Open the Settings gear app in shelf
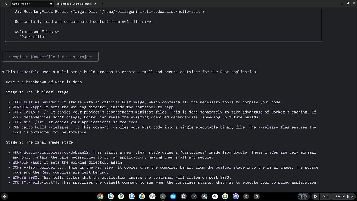Screen dimensions: 357x201 184,196
